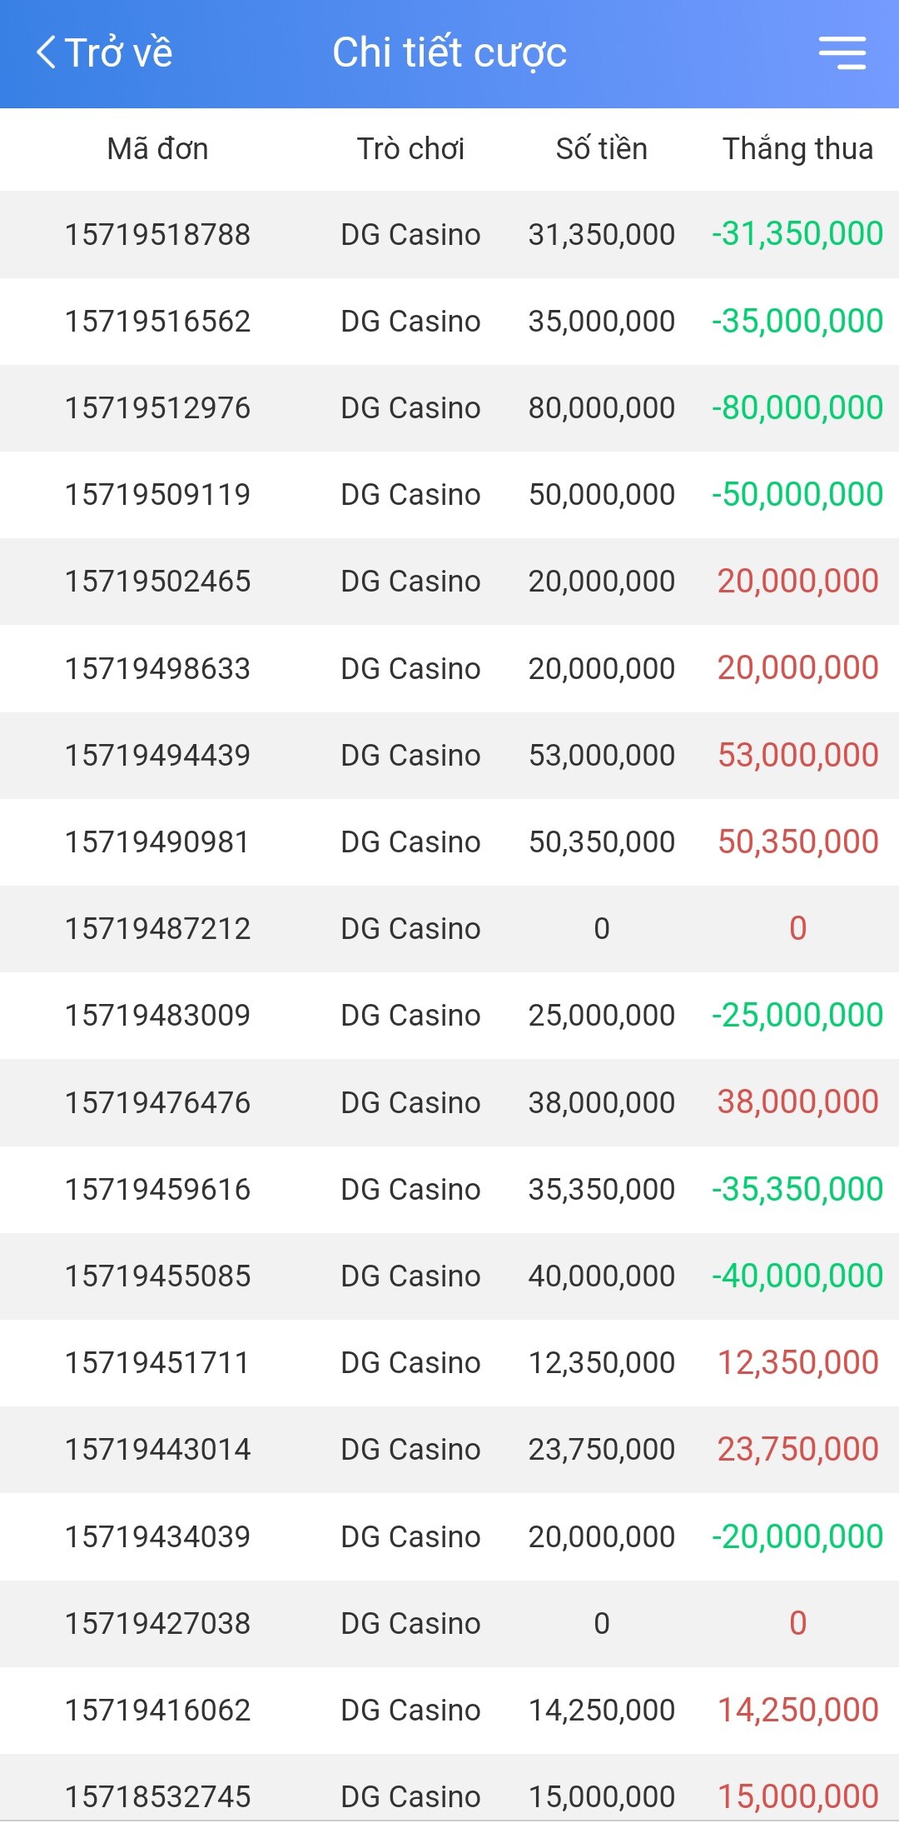Image resolution: width=899 pixels, height=1823 pixels.
Task: Open order 15719476476 row
Action: pyautogui.click(x=449, y=1103)
